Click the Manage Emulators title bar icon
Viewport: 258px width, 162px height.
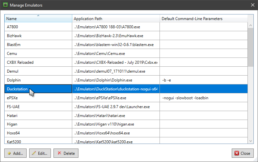[x=6, y=5]
